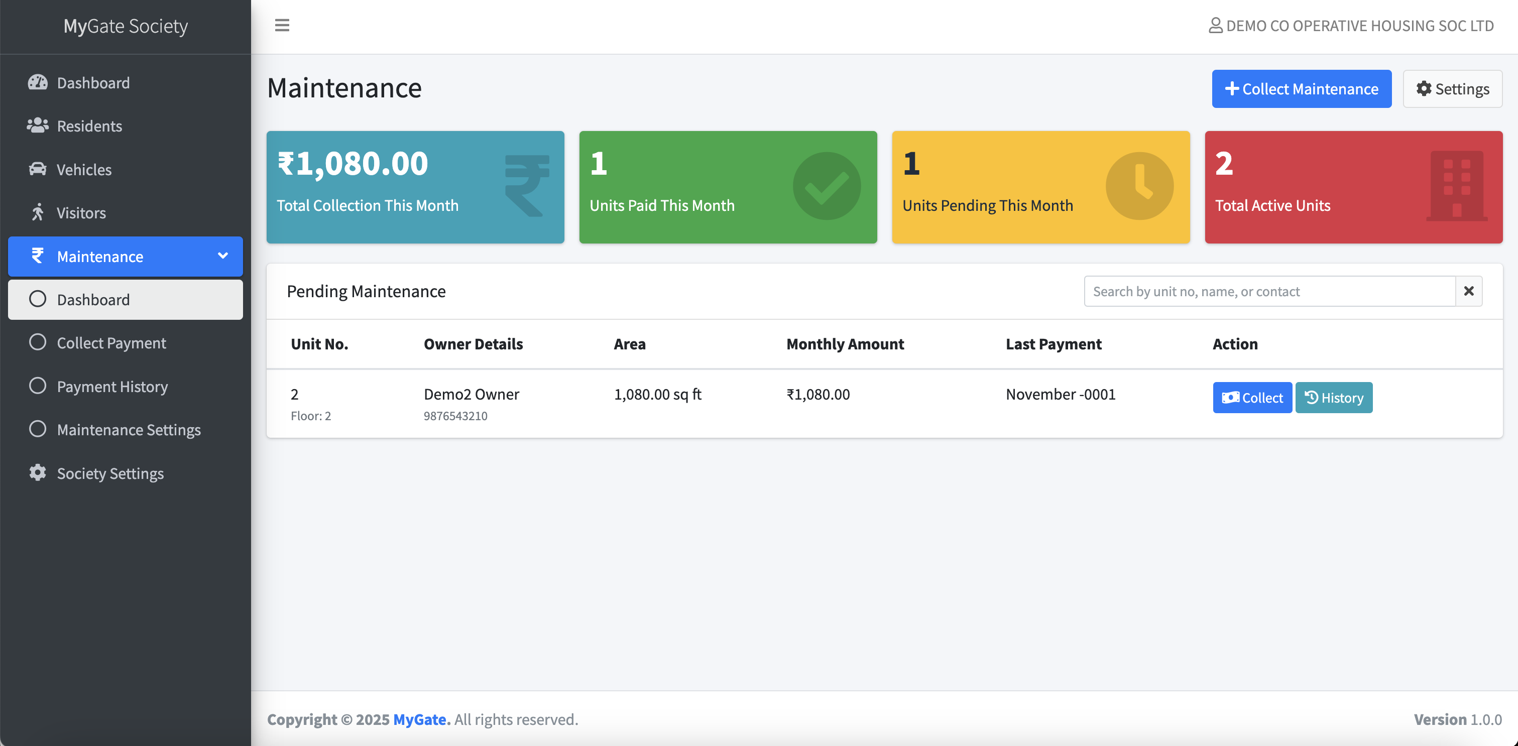Click the building icon on Total Active Units card
1518x746 pixels.
coord(1457,186)
